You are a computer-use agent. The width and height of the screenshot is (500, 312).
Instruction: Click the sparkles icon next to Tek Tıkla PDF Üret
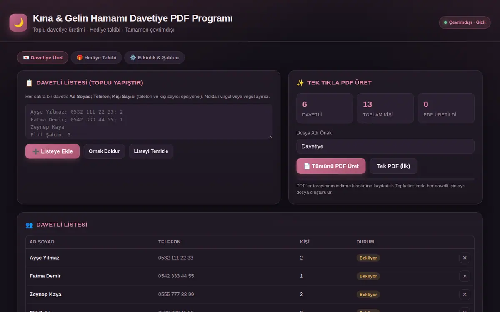pos(300,83)
